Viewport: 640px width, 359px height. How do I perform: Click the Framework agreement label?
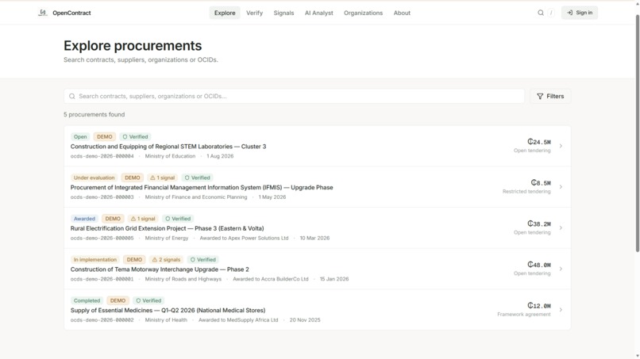tap(524, 314)
